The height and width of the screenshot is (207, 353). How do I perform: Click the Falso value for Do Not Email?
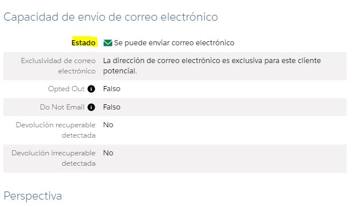112,107
